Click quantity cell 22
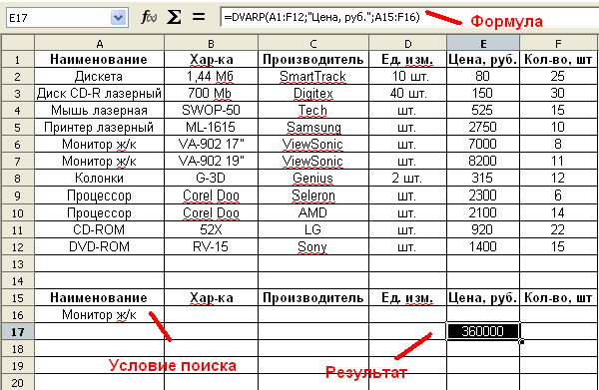This screenshot has width=599, height=390. (x=558, y=229)
